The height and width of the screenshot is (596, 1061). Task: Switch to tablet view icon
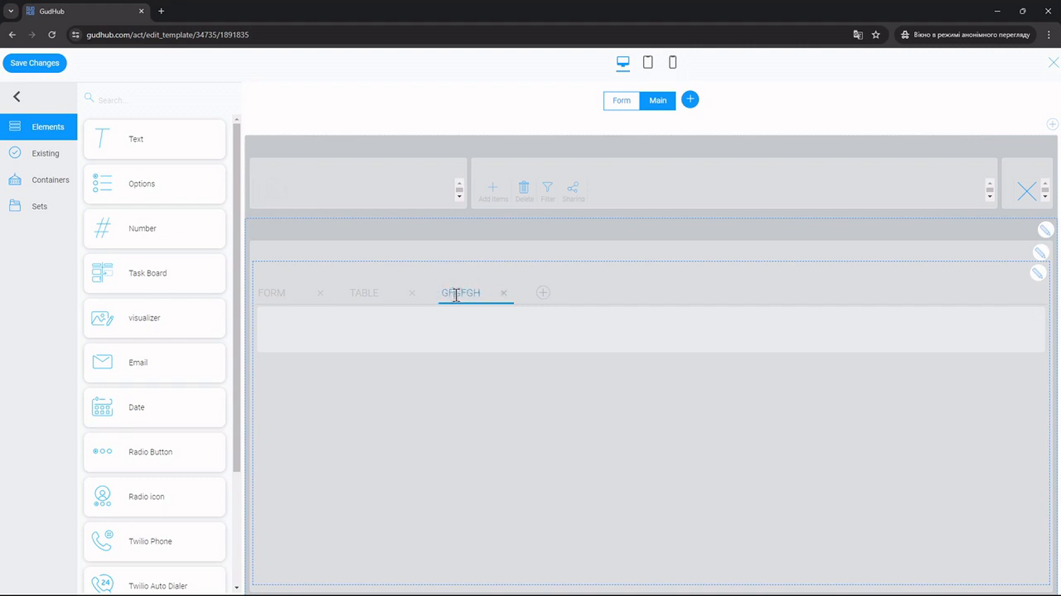coord(648,62)
